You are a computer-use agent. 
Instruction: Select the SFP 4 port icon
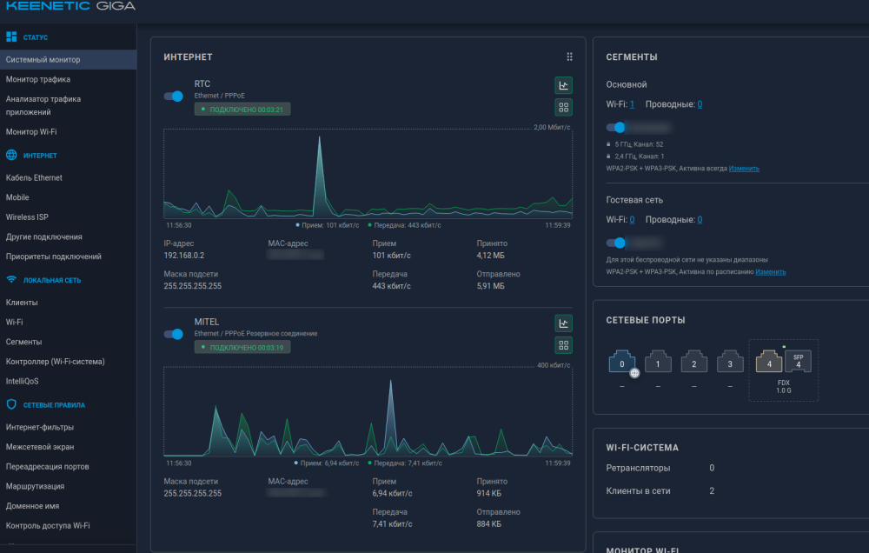point(798,362)
